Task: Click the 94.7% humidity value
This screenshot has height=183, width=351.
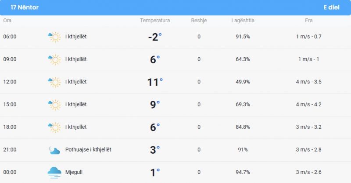Action: click(x=243, y=172)
